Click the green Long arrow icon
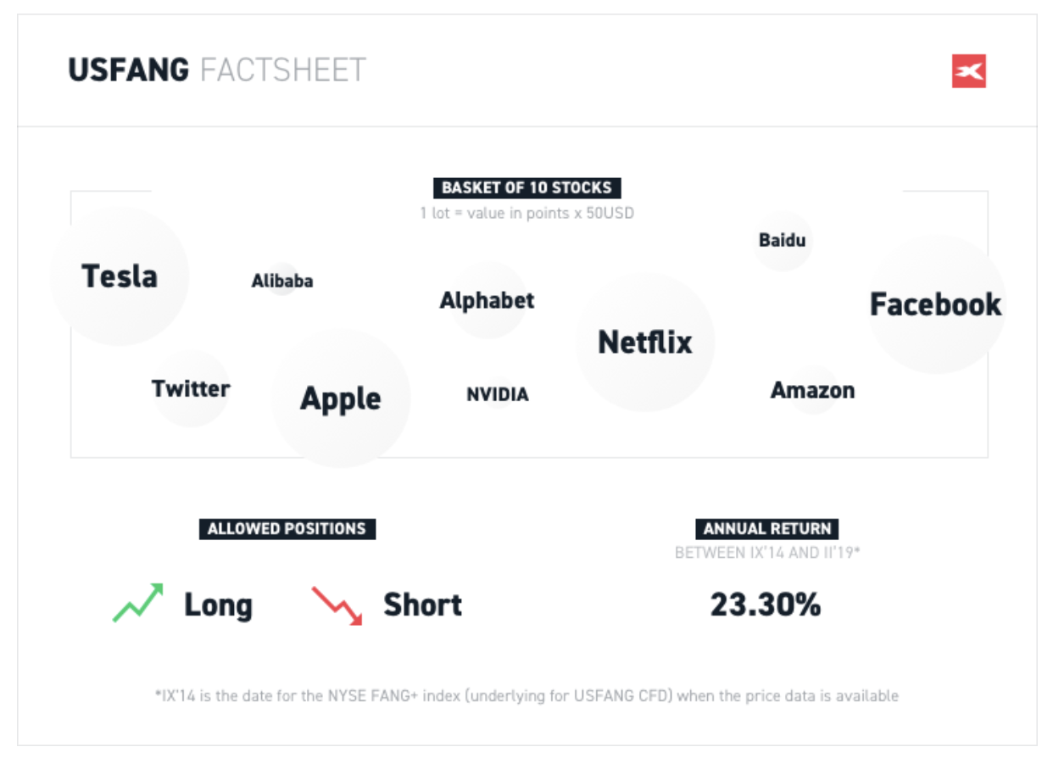 (x=137, y=603)
